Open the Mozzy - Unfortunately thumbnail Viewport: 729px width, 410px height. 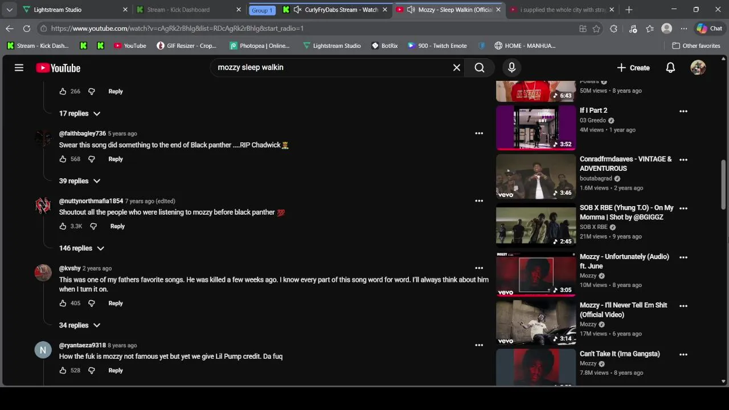pos(536,274)
